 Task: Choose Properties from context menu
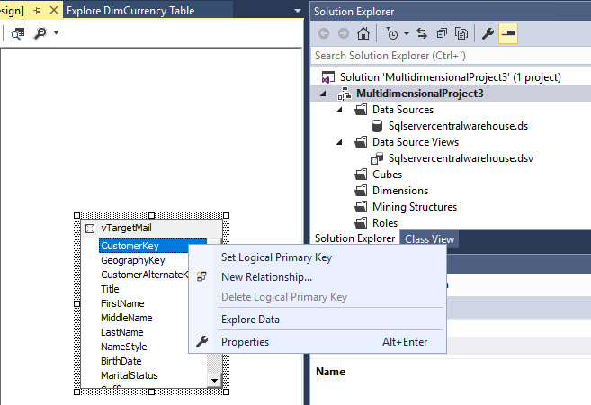point(318,342)
